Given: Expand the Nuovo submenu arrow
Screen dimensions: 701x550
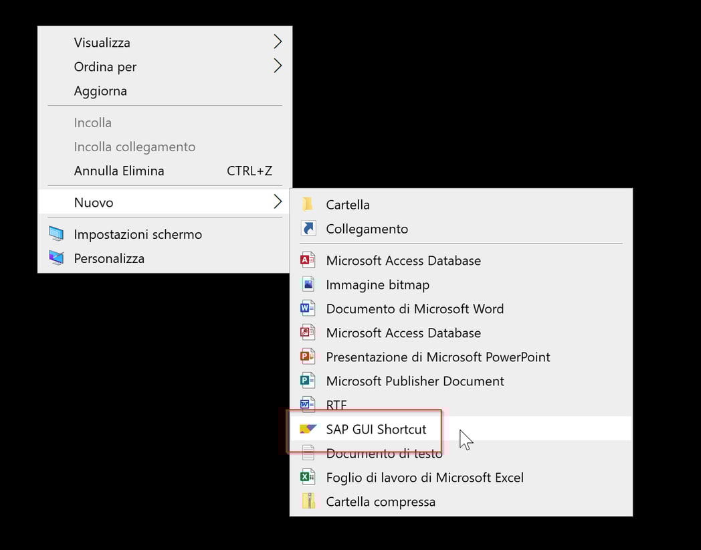Looking at the screenshot, I should 278,202.
